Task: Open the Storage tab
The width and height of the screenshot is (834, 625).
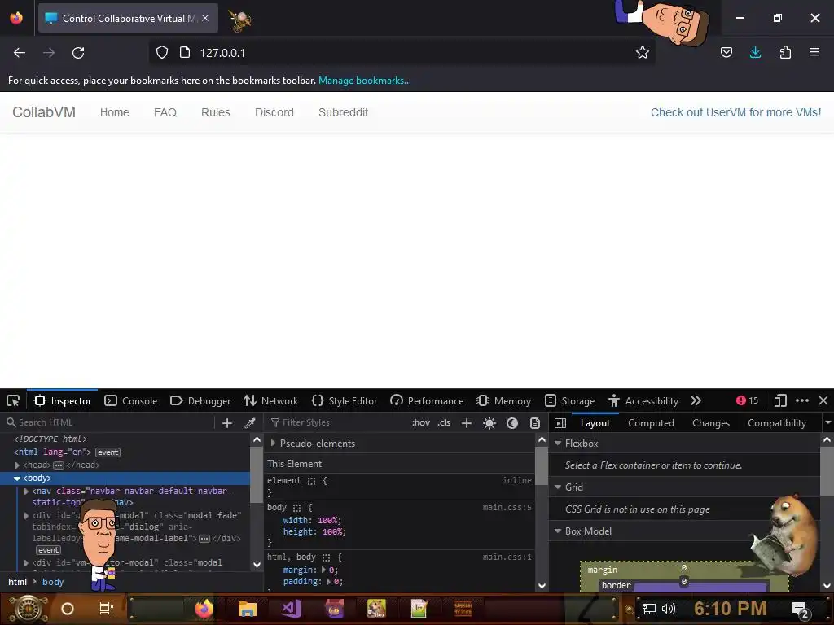Action: click(x=569, y=400)
